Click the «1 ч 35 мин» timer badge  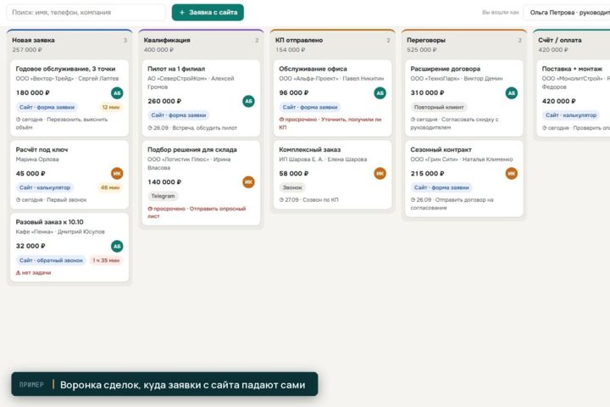point(106,260)
